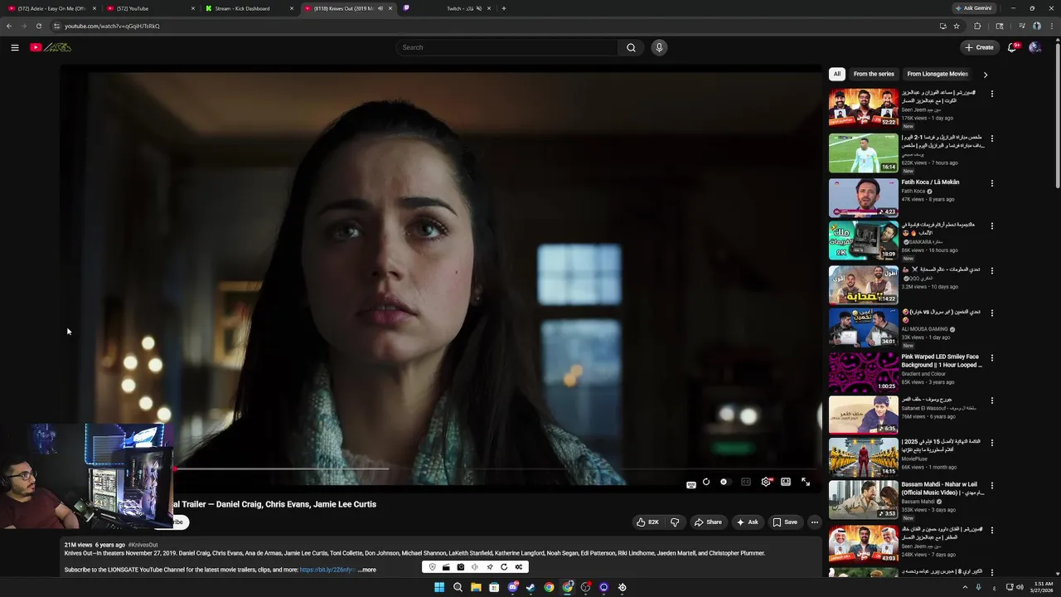
Task: Save video to a playlist
Action: (x=785, y=522)
